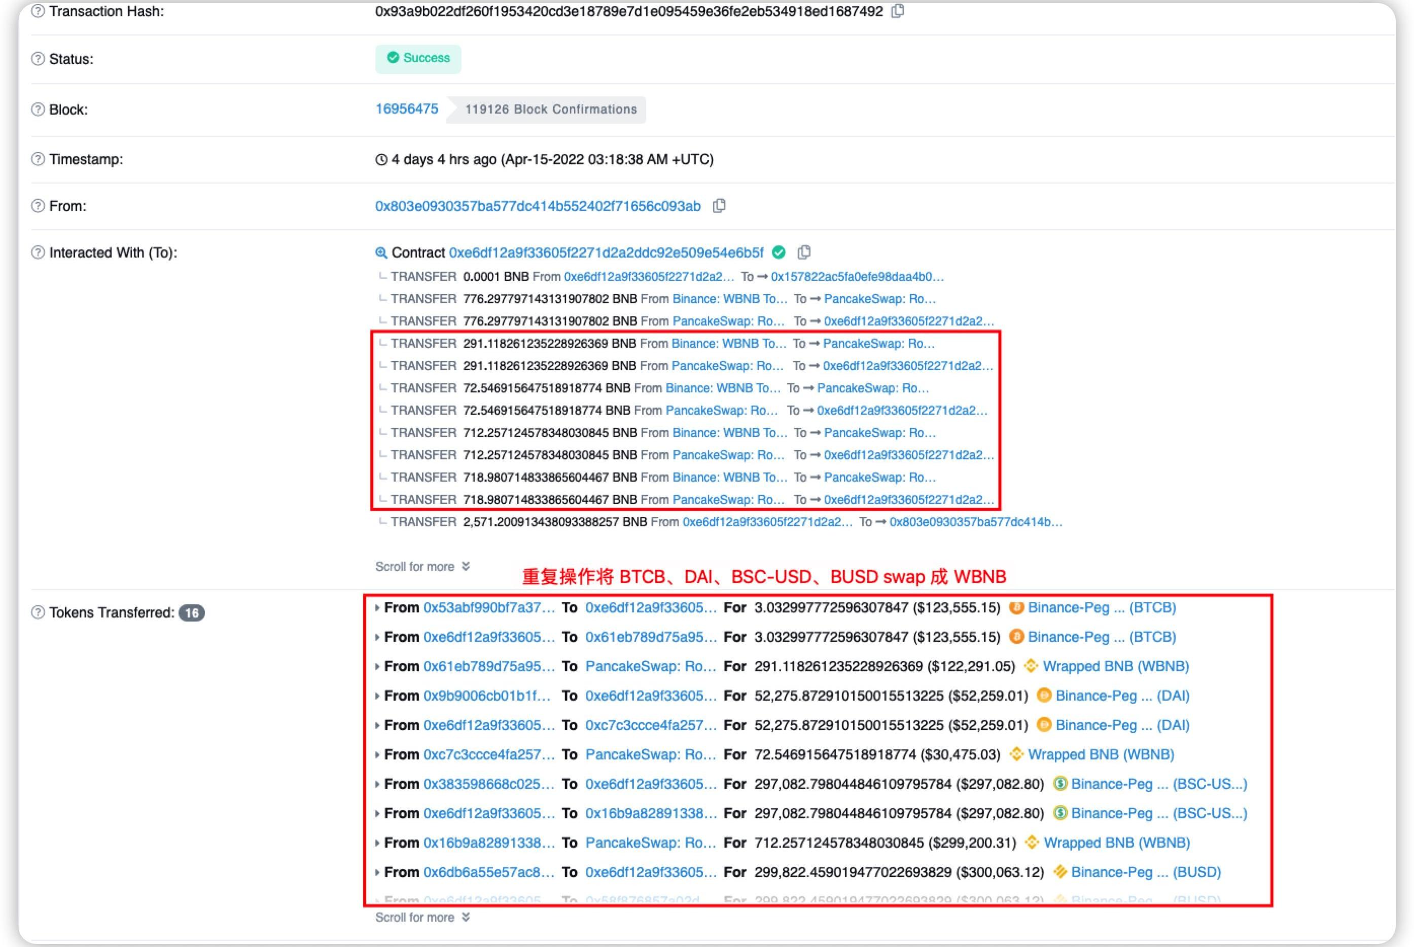The height and width of the screenshot is (947, 1414).
Task: Open Binance: WBNB Token link in 776.297 transfer
Action: (730, 299)
